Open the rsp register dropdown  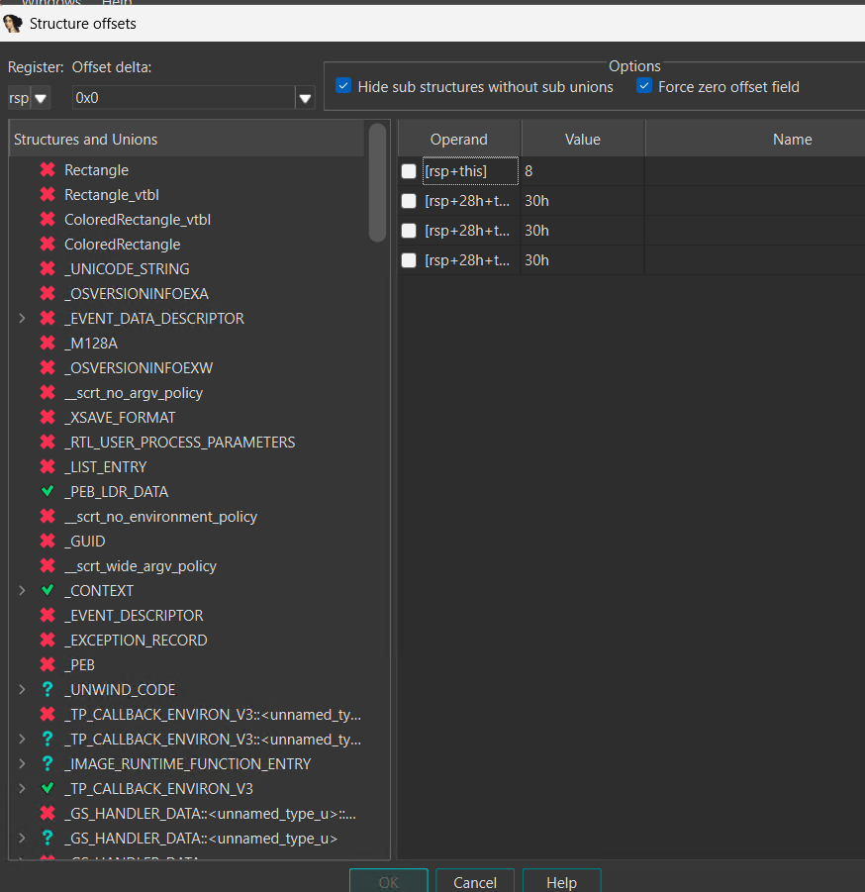click(40, 98)
